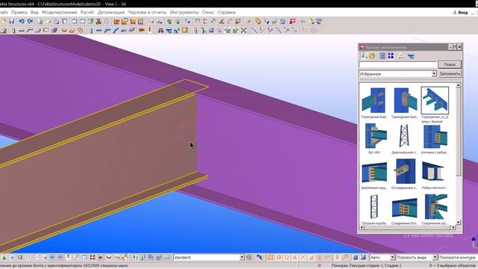
Task: Open the Чертежи и отчеты menu
Action: [147, 12]
